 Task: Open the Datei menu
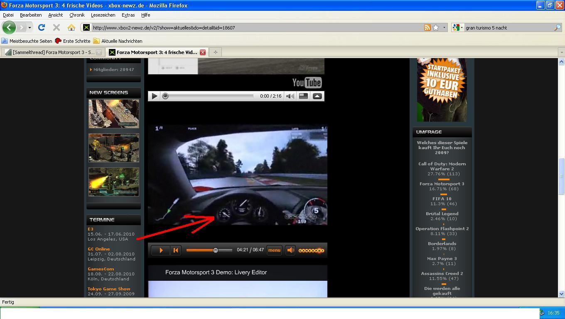pos(8,15)
